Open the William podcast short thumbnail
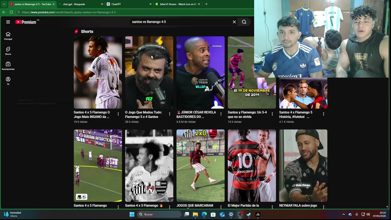This screenshot has width=391, height=220. click(x=200, y=72)
